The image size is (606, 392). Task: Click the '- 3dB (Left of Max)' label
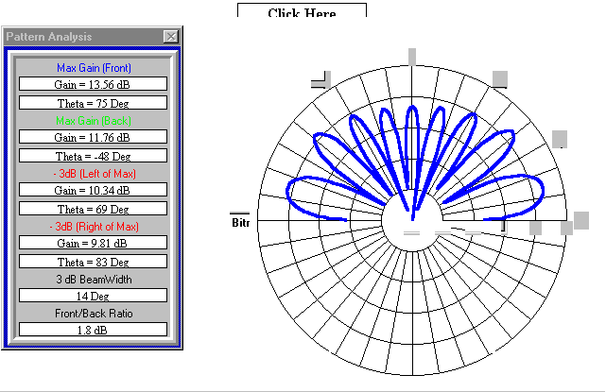click(95, 174)
